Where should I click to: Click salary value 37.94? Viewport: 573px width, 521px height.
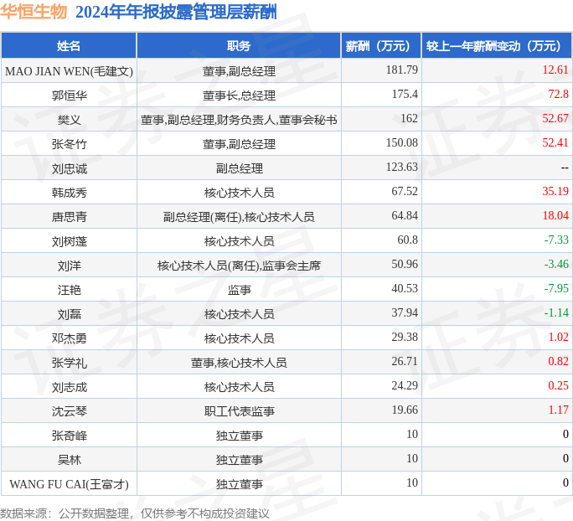point(405,312)
